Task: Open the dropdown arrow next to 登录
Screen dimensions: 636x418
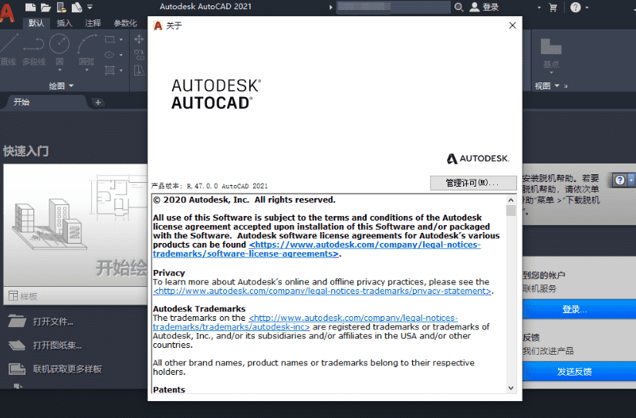Action: click(539, 7)
